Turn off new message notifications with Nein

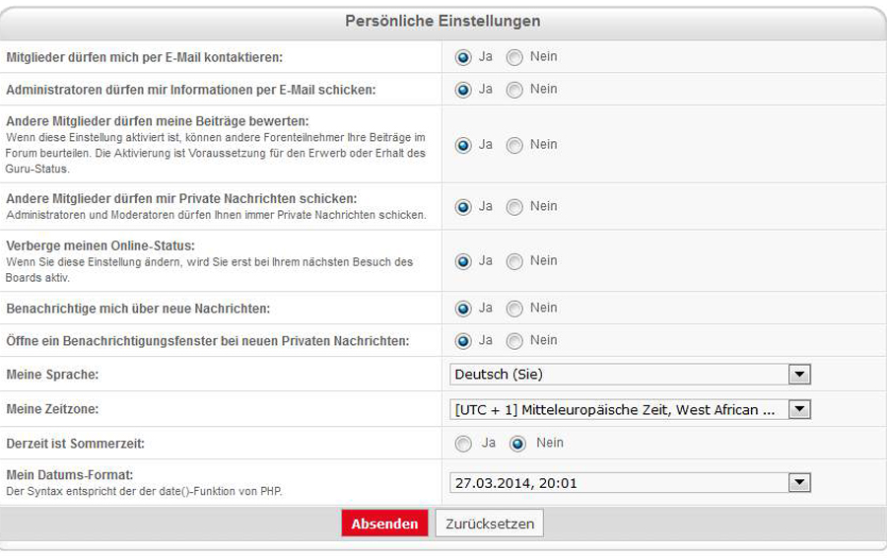click(x=514, y=309)
